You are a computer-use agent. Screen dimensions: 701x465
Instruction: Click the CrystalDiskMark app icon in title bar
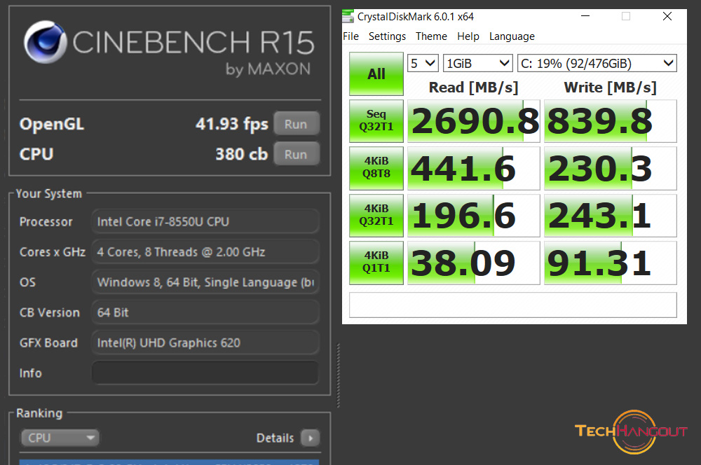(x=348, y=16)
